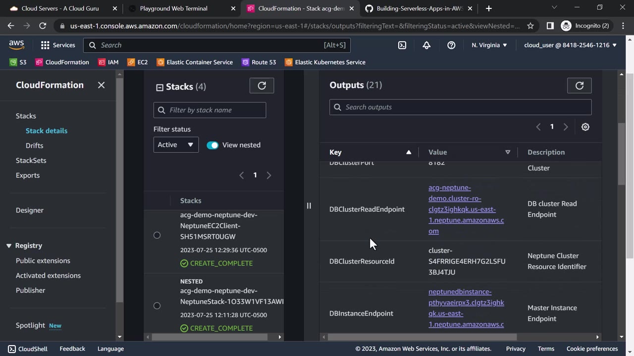Select the NeptuneEC2Client stack radio button
Viewport: 634px width, 356px height.
point(157,235)
